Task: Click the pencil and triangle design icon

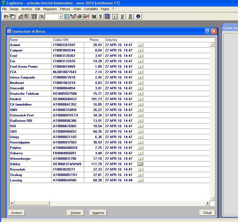Action: click(20, 16)
